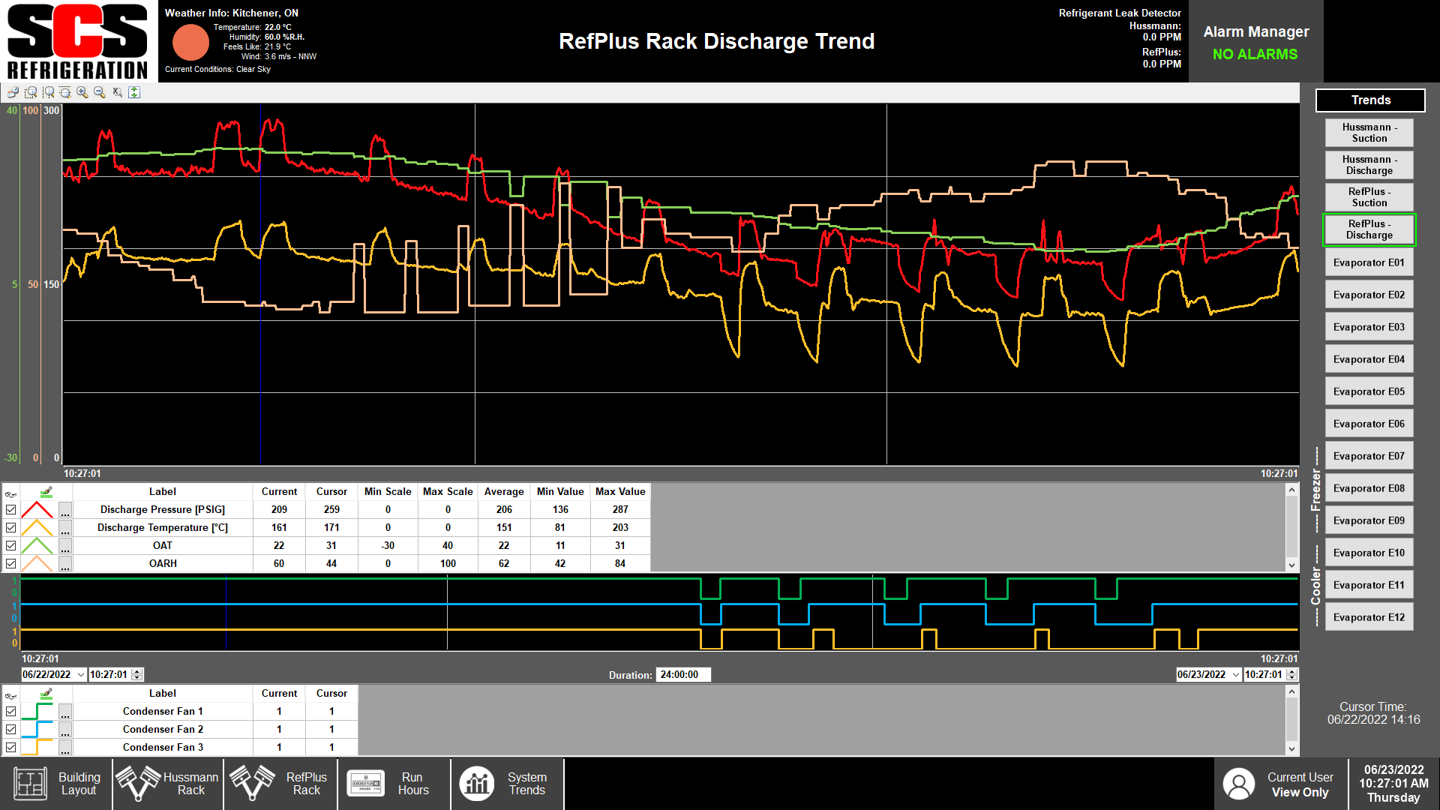
Task: Toggle Condenser Fan 1 trace checkbox
Action: coord(10,712)
